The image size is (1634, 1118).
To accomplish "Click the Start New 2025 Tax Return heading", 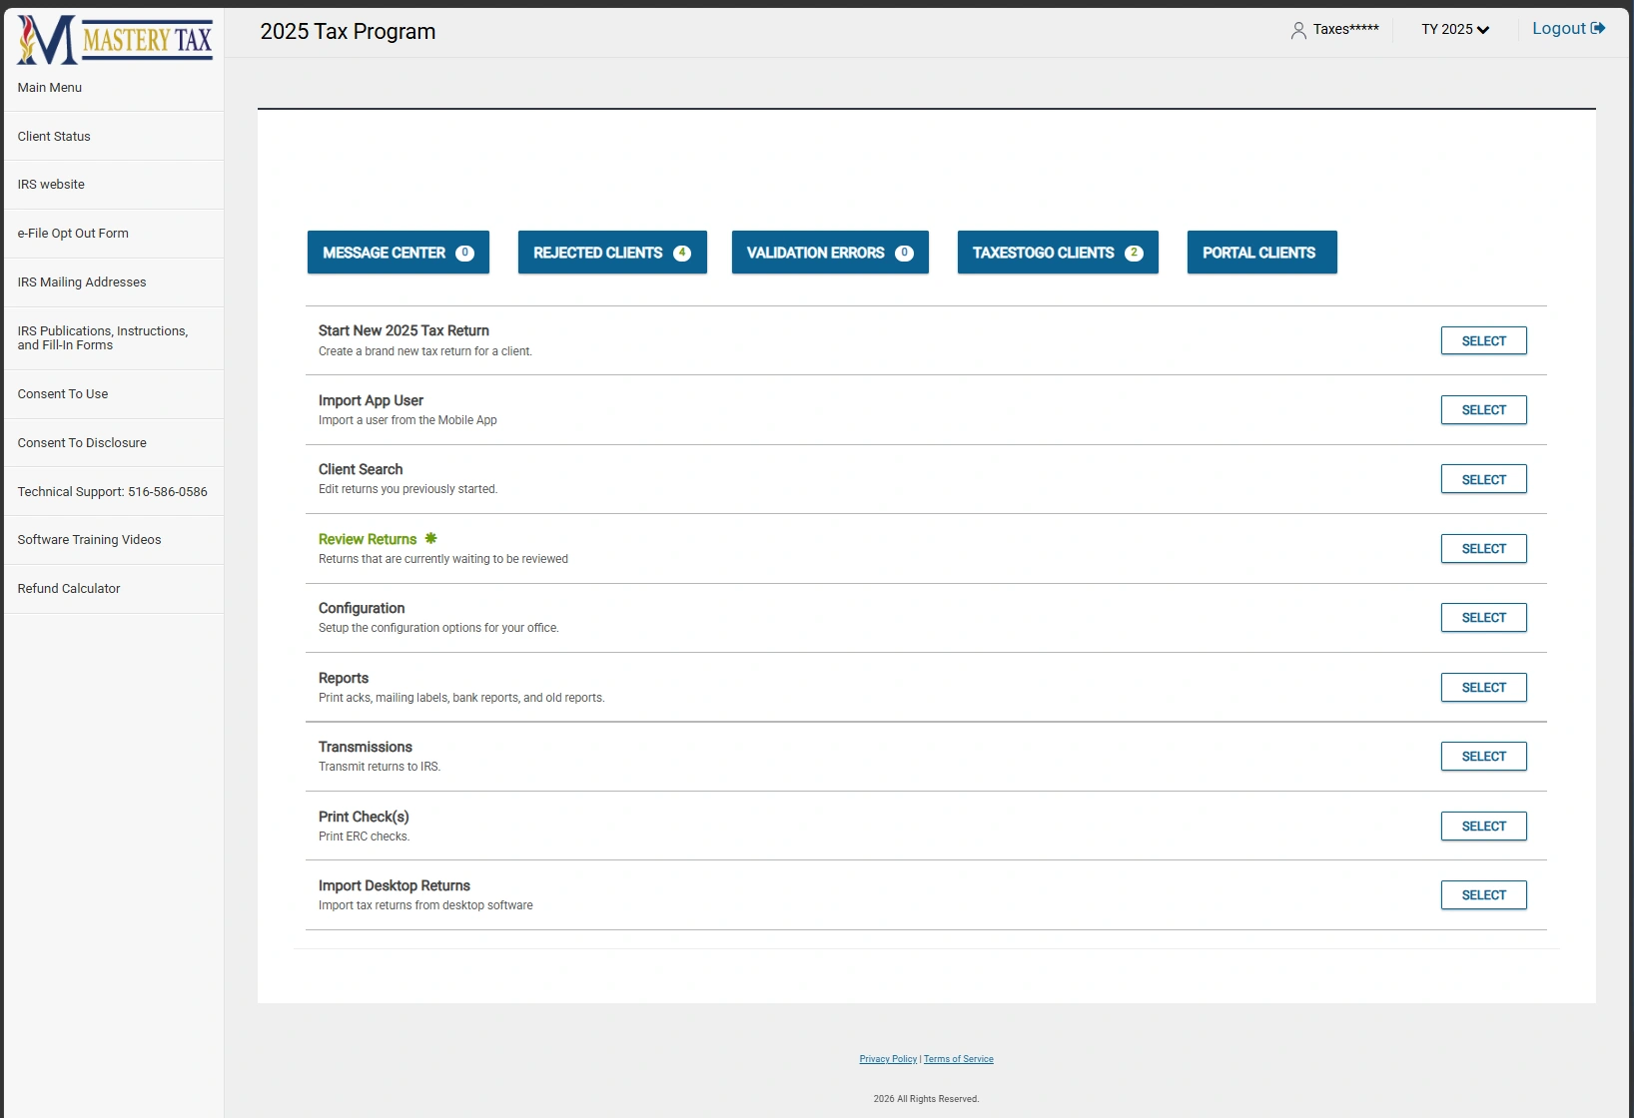I will point(404,330).
